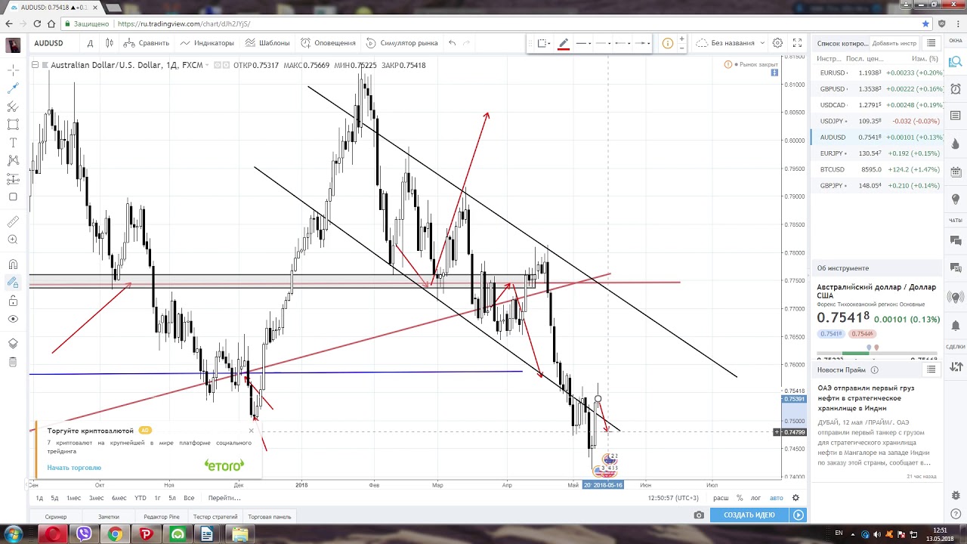Select BTCUSD in the watchlist
This screenshot has width=967, height=544.
point(878,169)
